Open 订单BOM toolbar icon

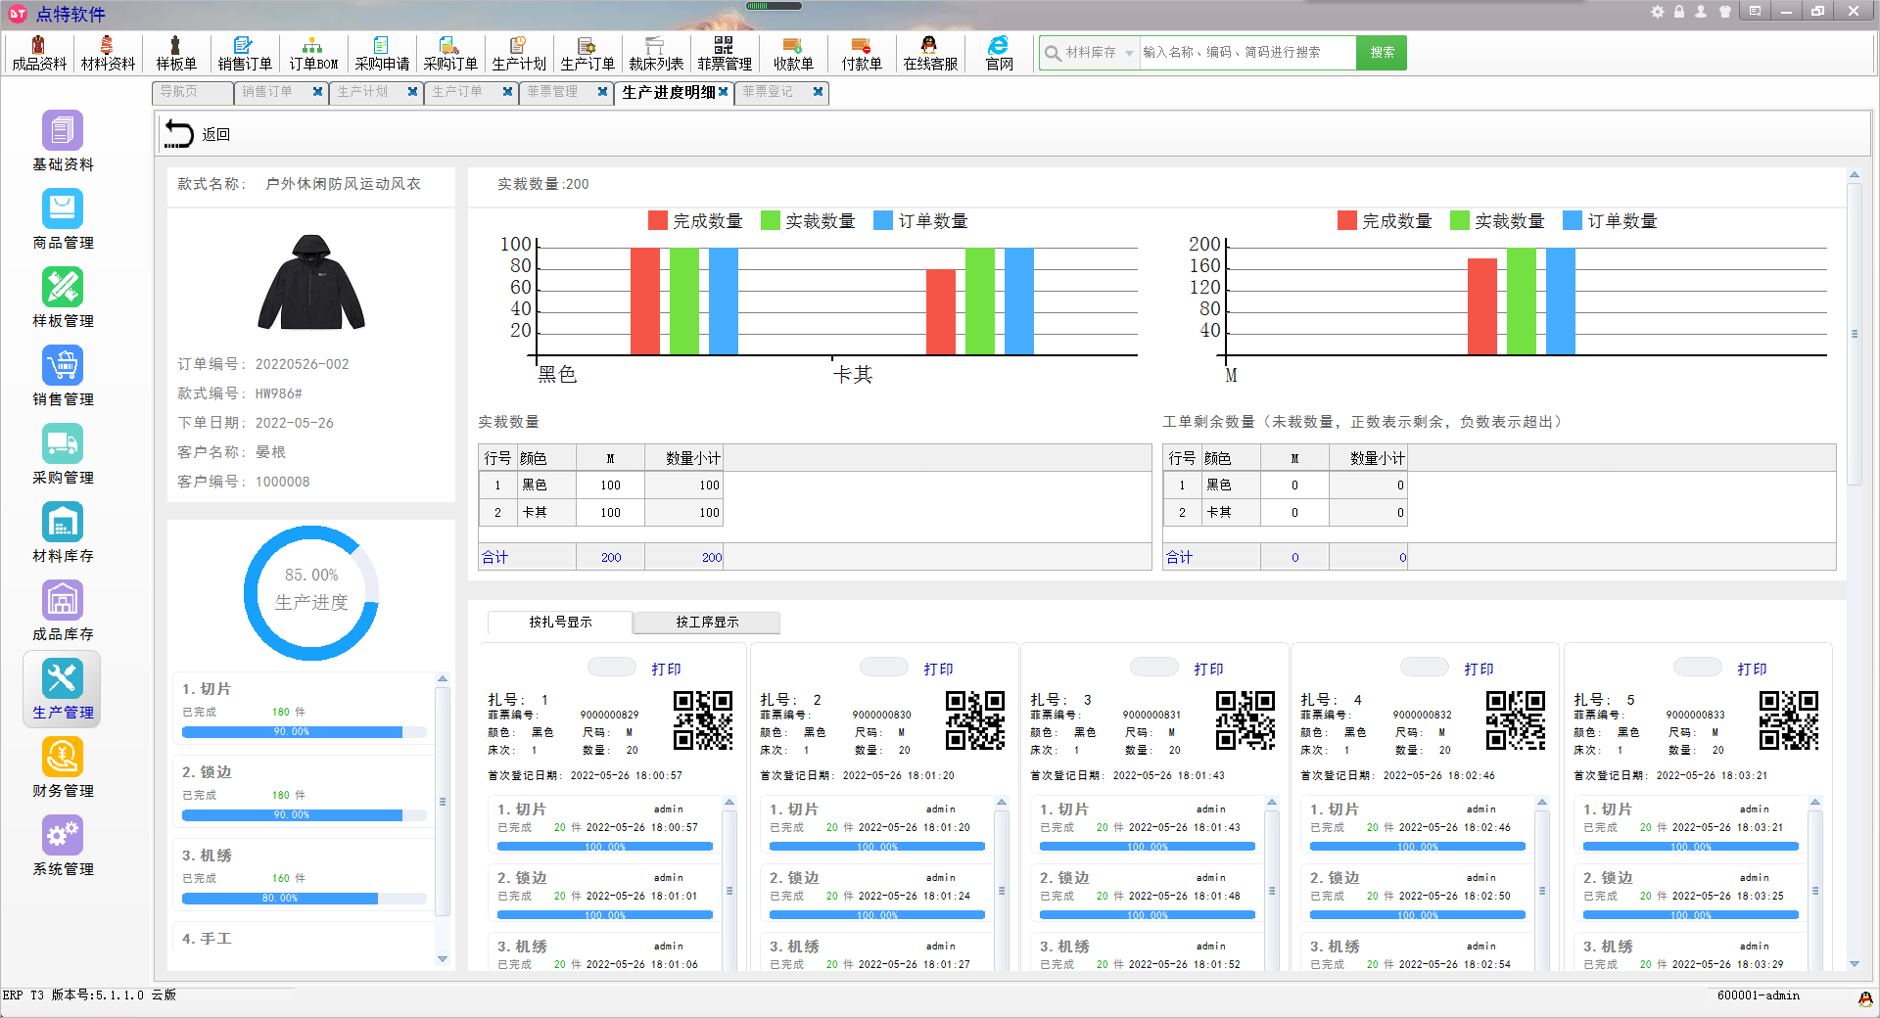click(x=313, y=53)
